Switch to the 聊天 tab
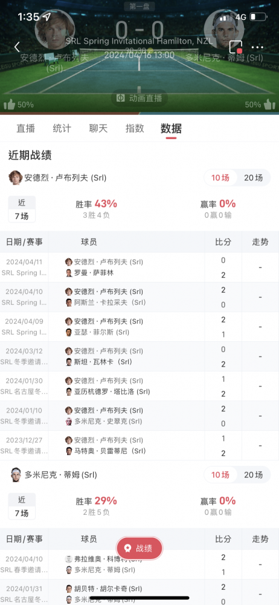The width and height of the screenshot is (279, 605). point(98,128)
